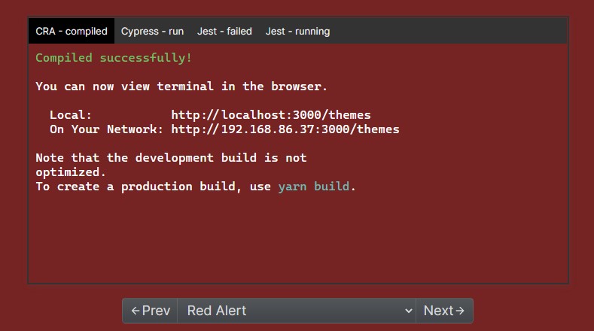Click the 'Compiled successfully!' message

click(x=114, y=58)
